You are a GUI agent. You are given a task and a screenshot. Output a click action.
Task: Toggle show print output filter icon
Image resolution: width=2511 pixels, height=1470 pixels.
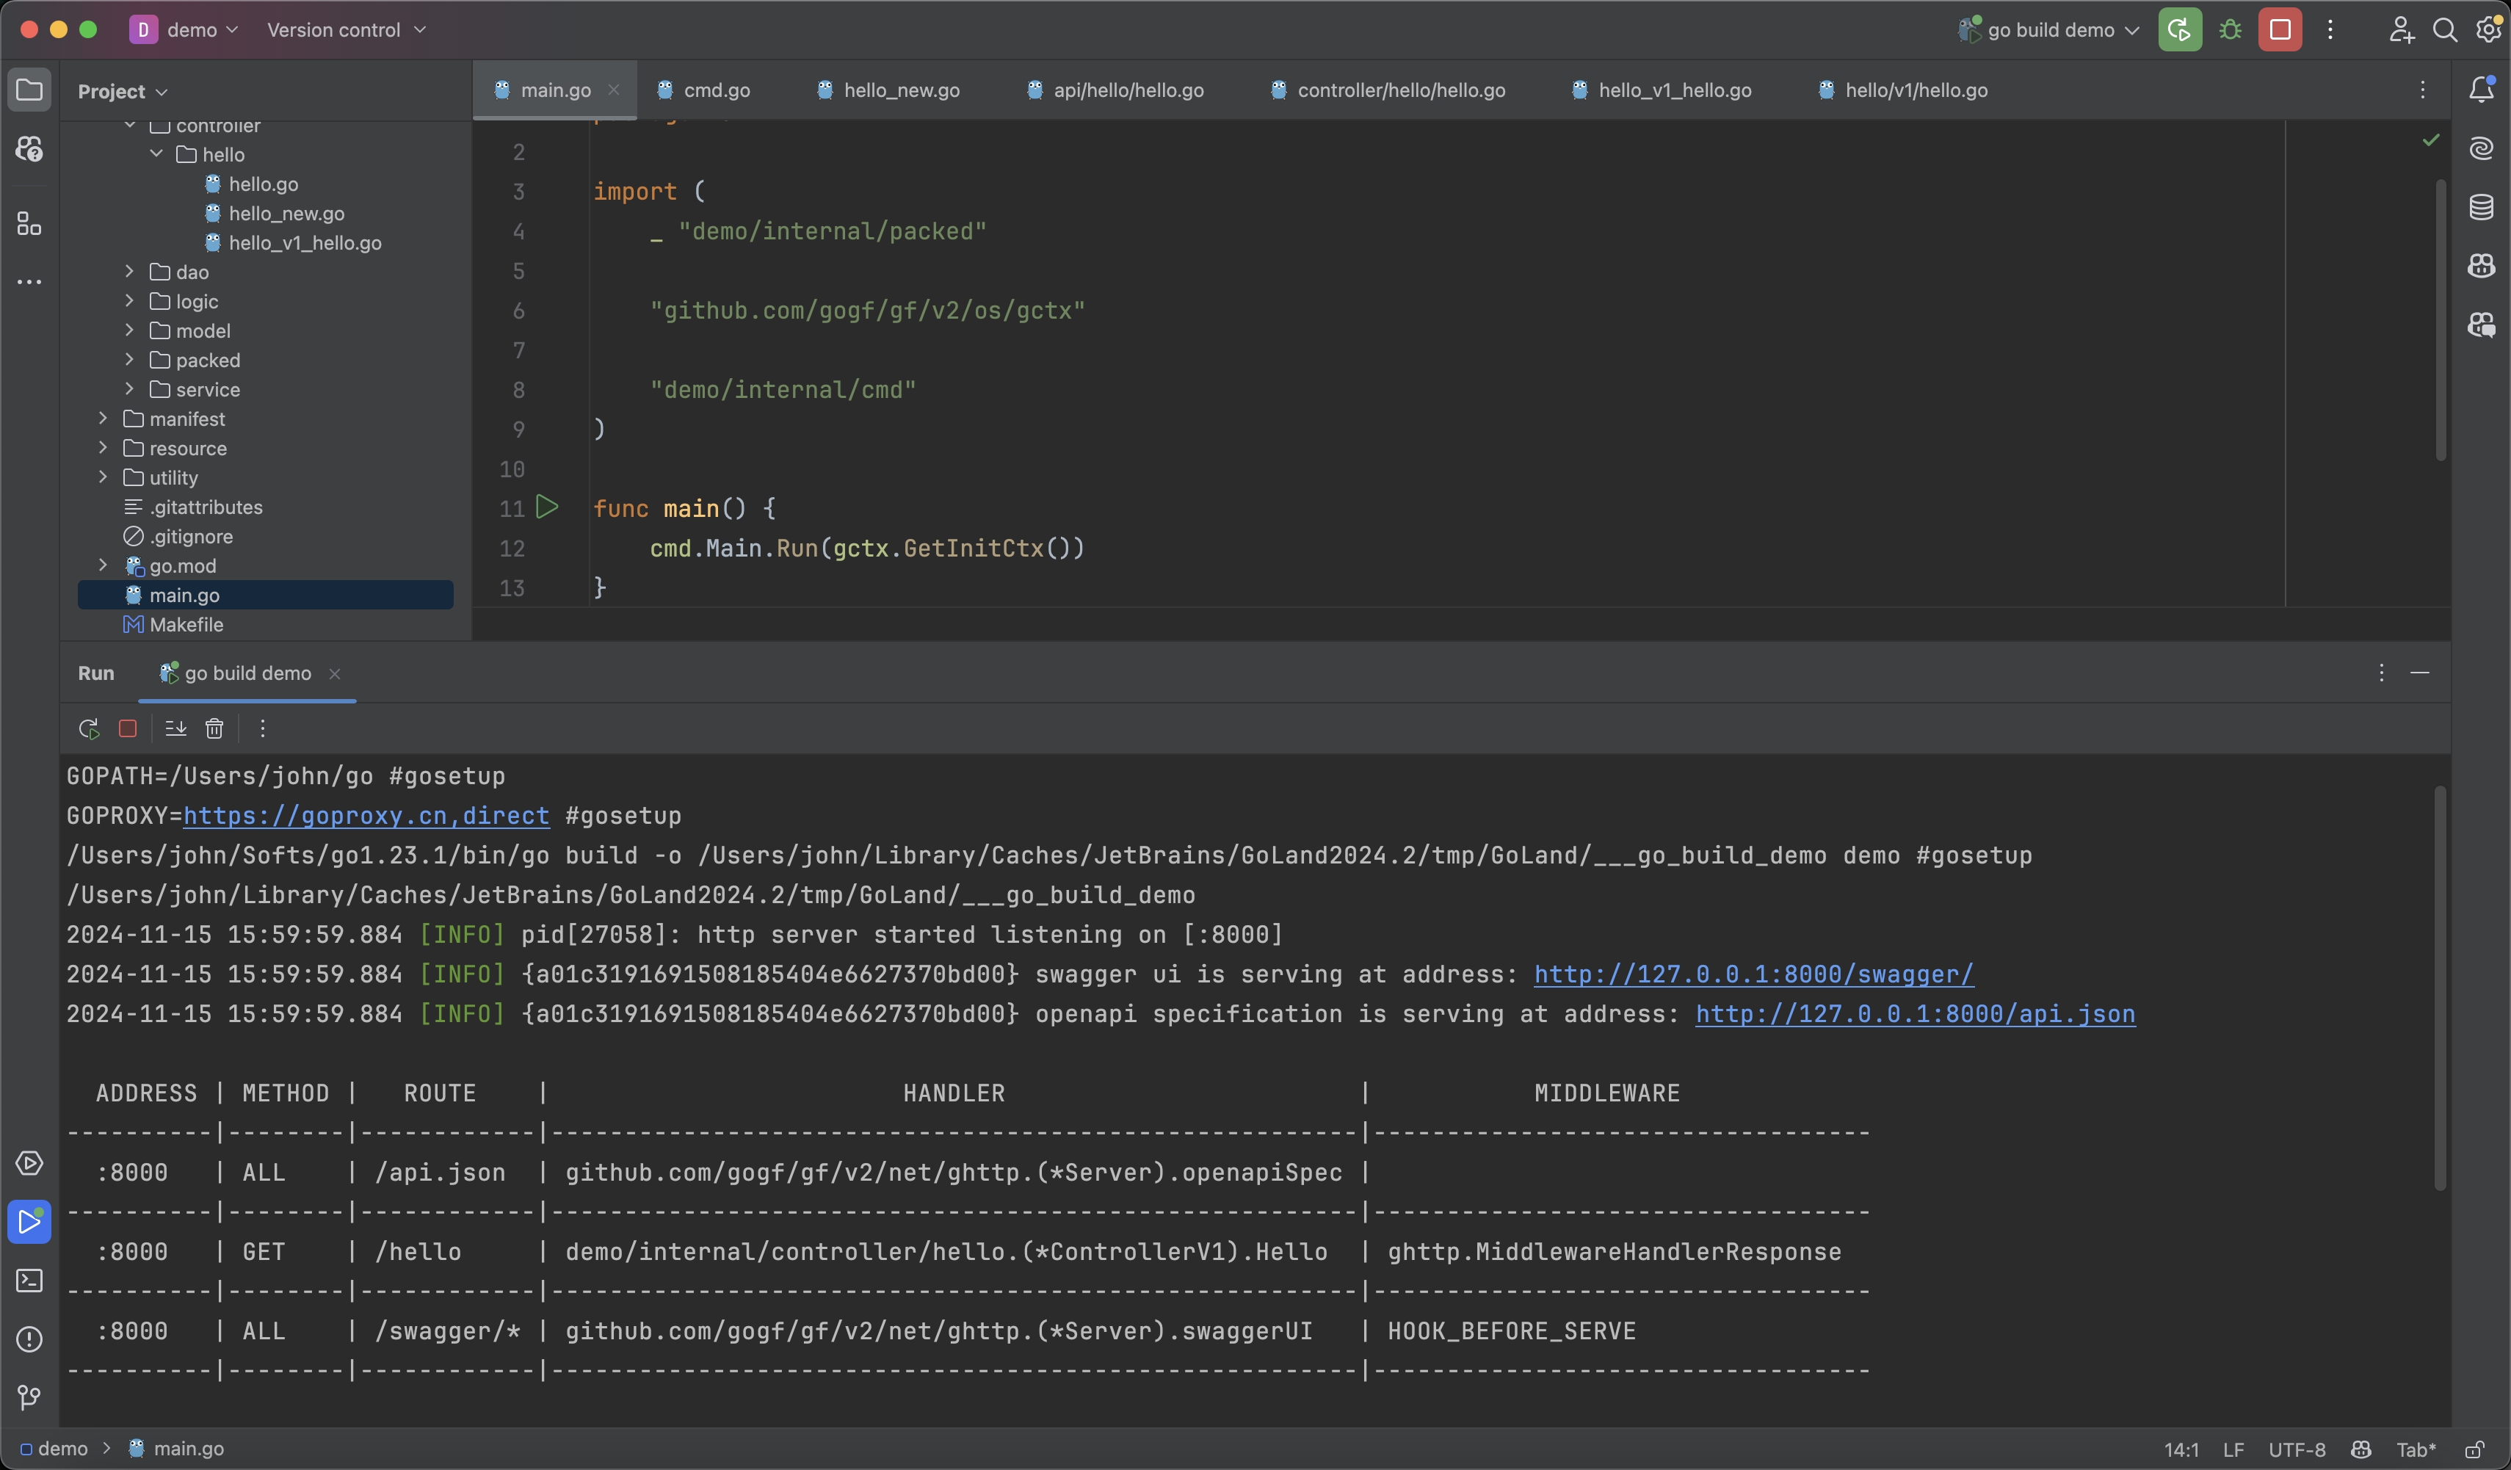click(x=261, y=725)
